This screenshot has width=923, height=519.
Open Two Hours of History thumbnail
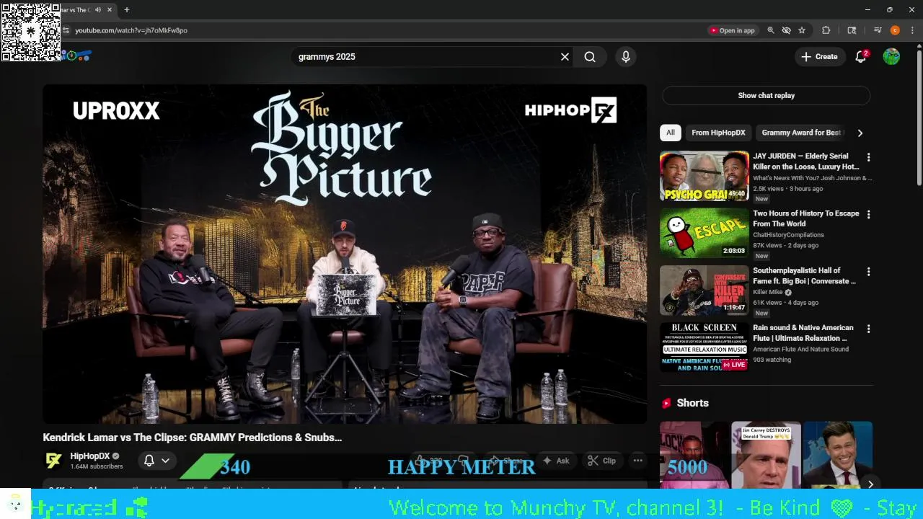click(x=705, y=233)
